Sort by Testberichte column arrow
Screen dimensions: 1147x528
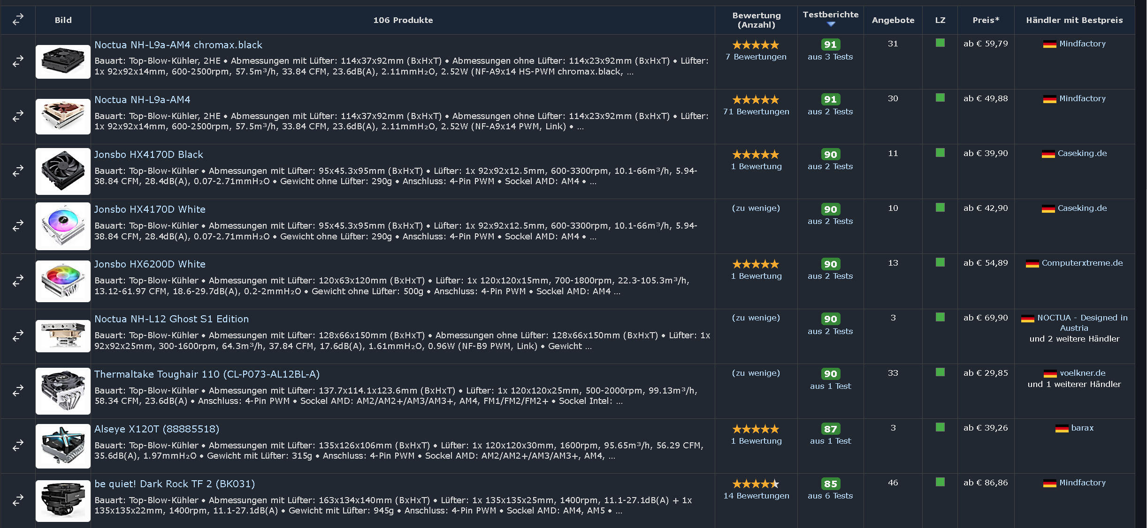(x=831, y=24)
